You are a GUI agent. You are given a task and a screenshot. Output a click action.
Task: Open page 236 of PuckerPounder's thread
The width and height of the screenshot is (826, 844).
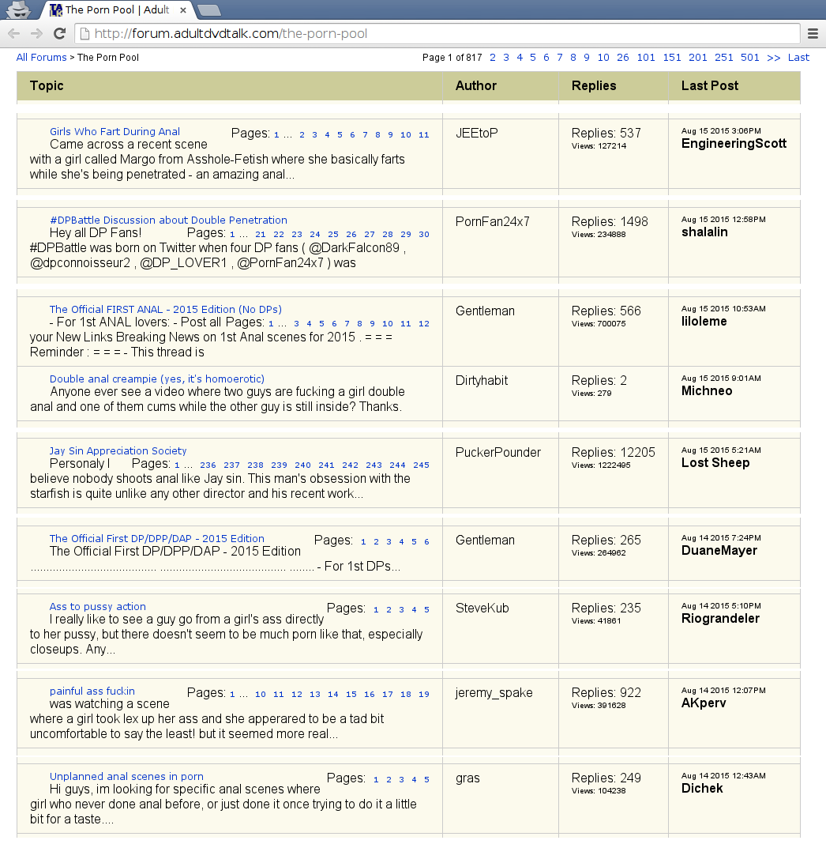pos(208,465)
